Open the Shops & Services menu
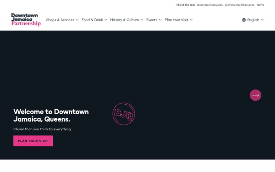The height and width of the screenshot is (172, 275). [x=60, y=20]
